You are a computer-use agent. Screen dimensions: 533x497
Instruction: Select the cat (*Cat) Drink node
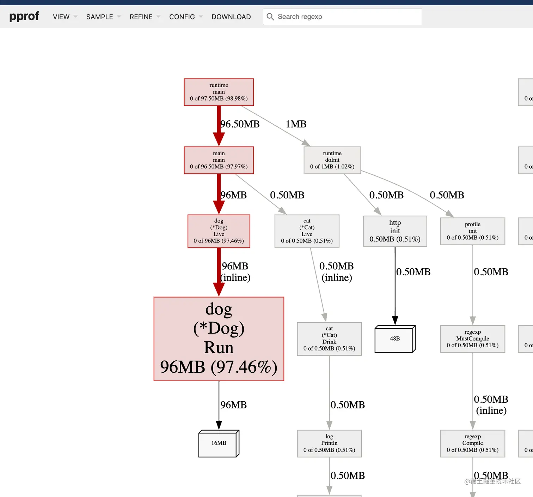point(329,339)
